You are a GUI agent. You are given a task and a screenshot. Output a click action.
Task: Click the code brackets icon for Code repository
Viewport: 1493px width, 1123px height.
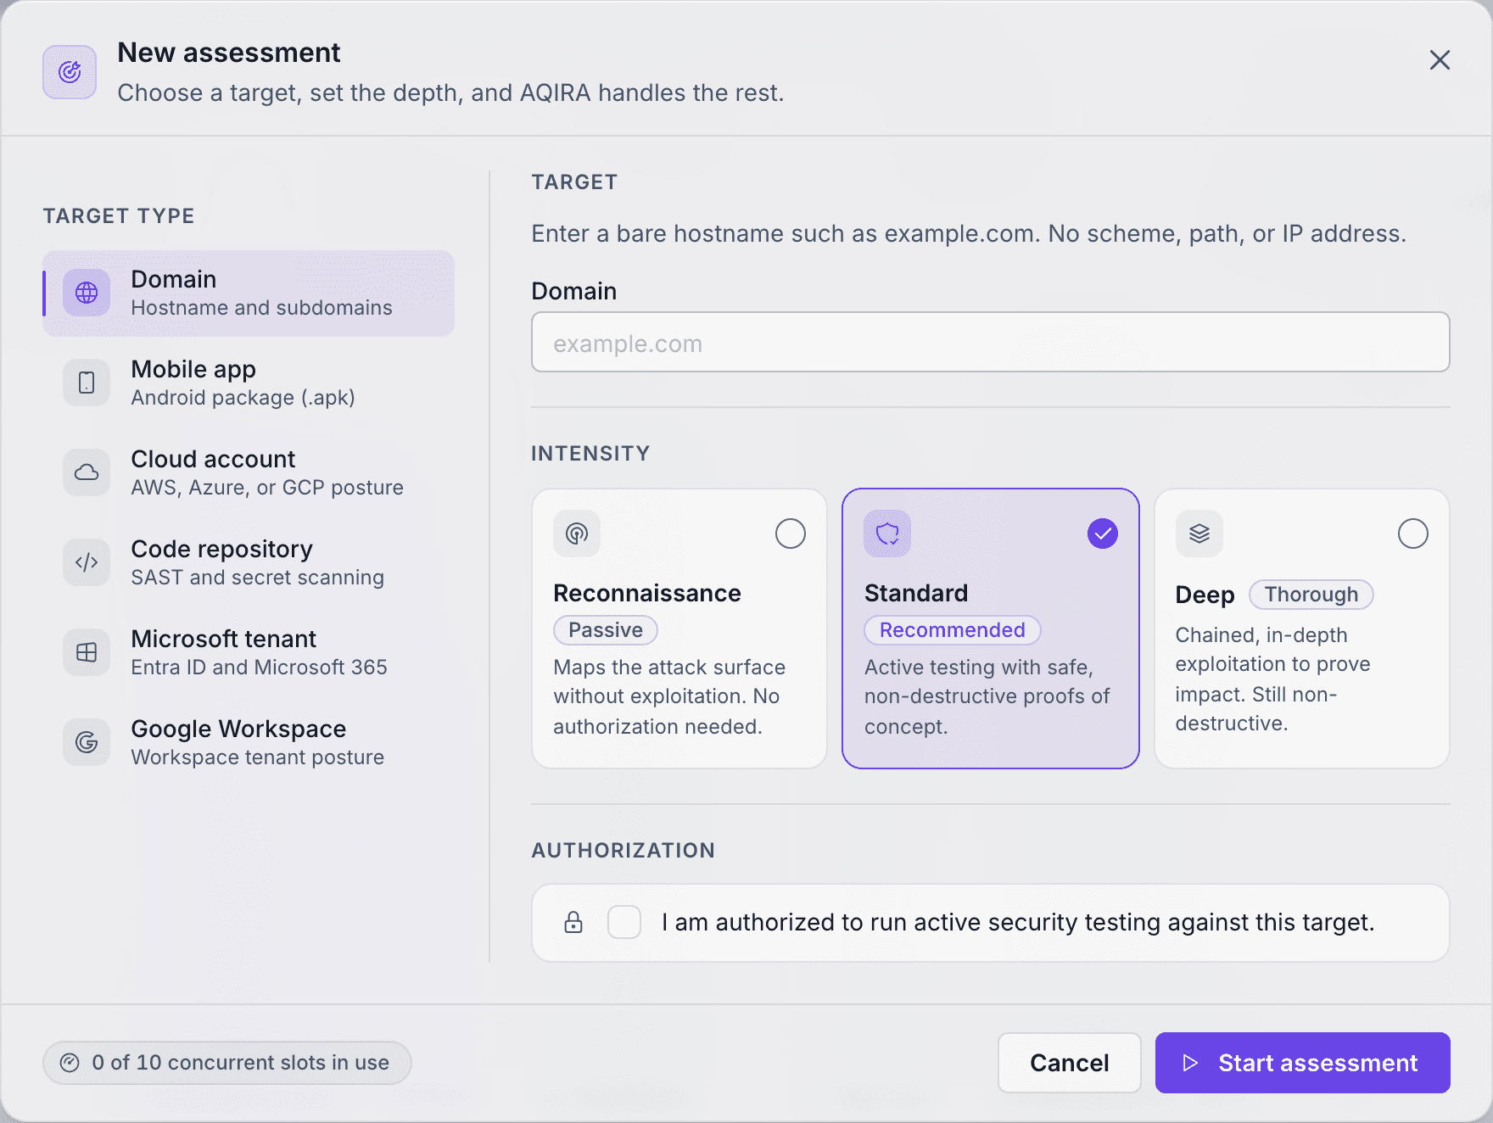click(87, 562)
